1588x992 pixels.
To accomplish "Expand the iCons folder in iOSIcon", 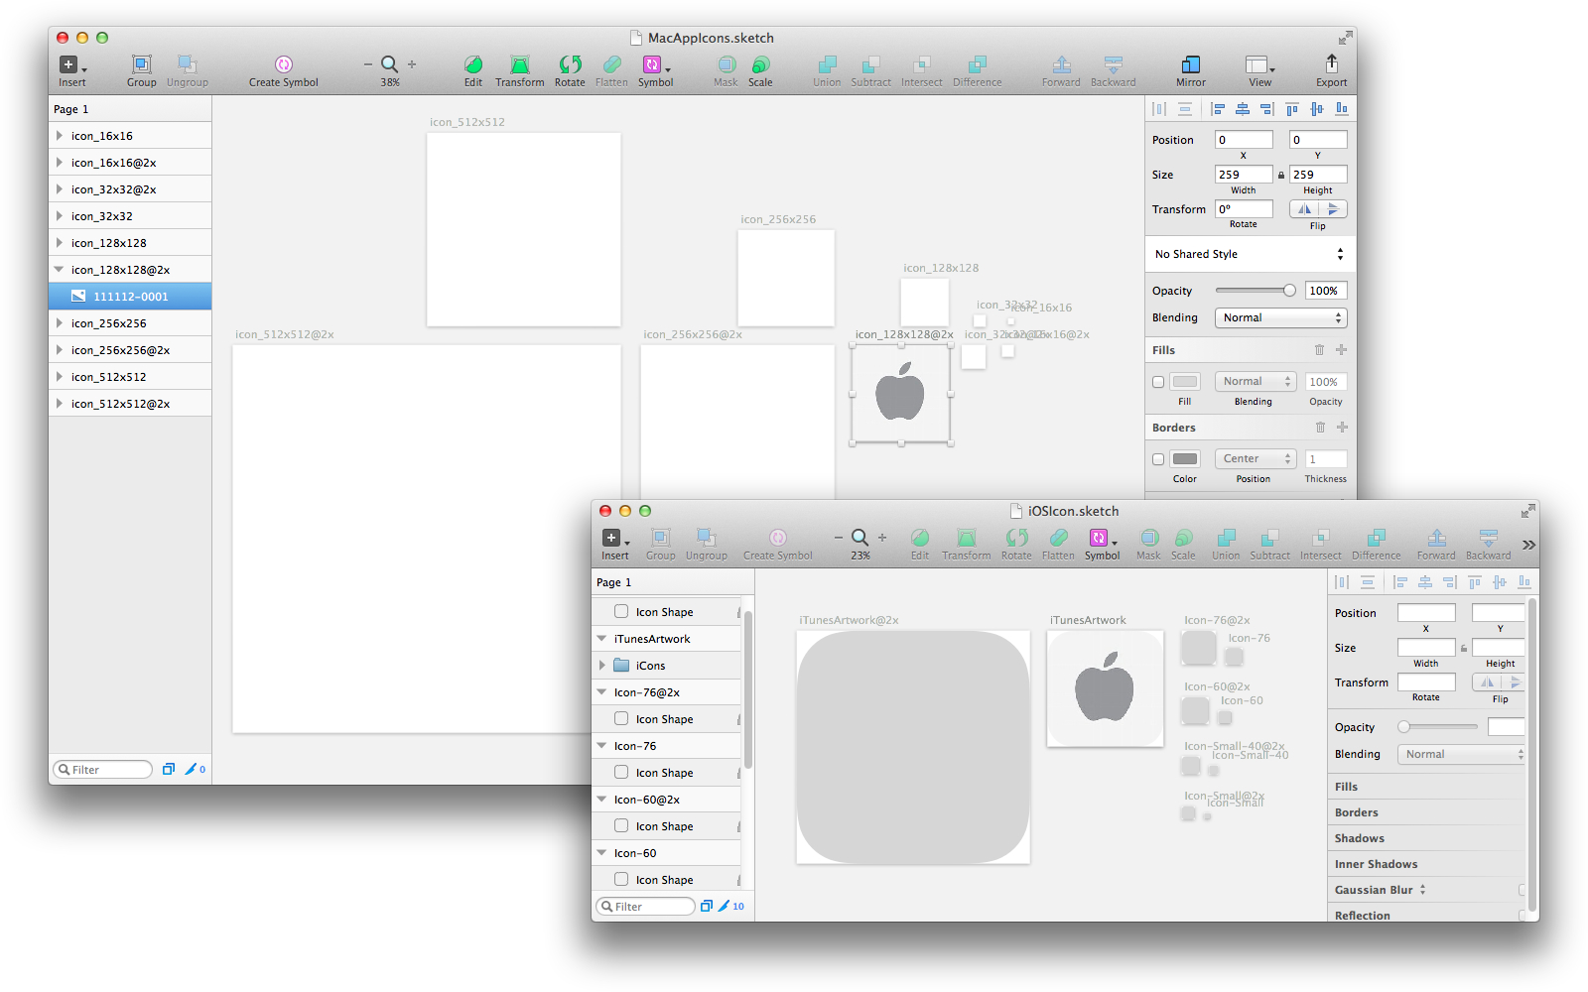I will coord(602,666).
